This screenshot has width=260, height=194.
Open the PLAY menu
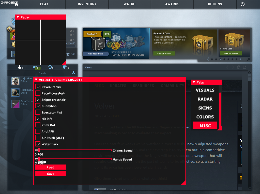(44, 4)
